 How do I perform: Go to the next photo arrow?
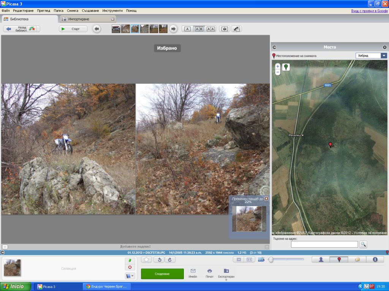(x=173, y=29)
